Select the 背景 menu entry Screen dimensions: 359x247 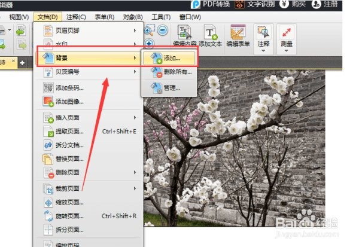tap(89, 58)
